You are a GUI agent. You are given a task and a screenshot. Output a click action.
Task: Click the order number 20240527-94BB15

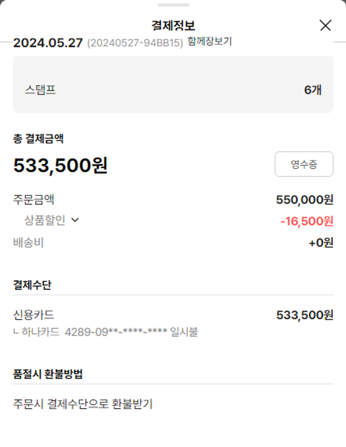(x=135, y=43)
